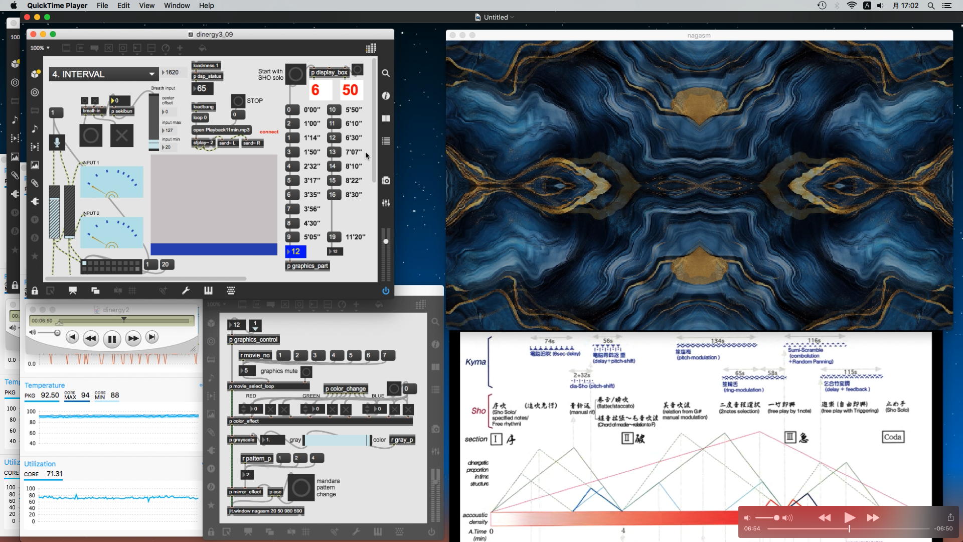Open the Edit menu in menu bar
Image resolution: width=963 pixels, height=542 pixels.
(123, 6)
